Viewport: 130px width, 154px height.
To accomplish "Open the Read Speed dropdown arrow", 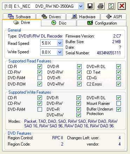I will click(60, 43).
